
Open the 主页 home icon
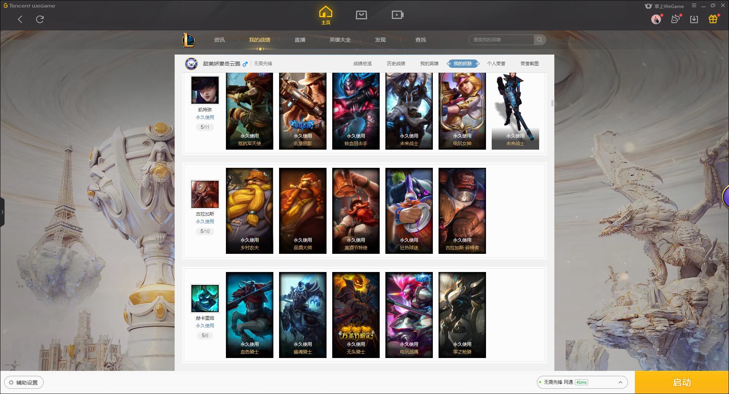[326, 16]
